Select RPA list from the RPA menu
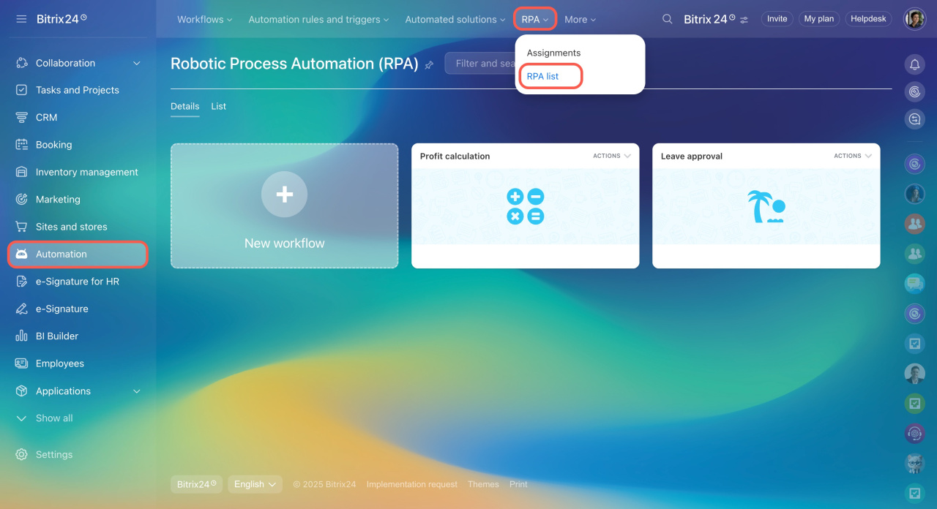 point(542,76)
